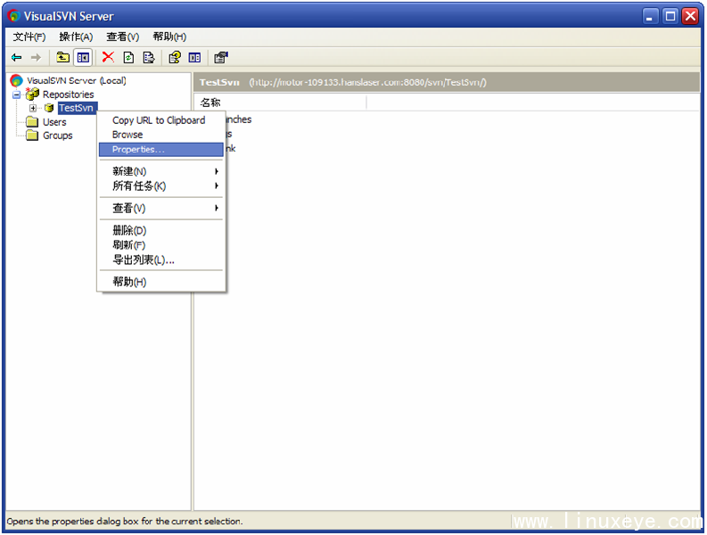The image size is (707, 535).
Task: Maximize the VisualSVN Server window
Action: (x=670, y=17)
